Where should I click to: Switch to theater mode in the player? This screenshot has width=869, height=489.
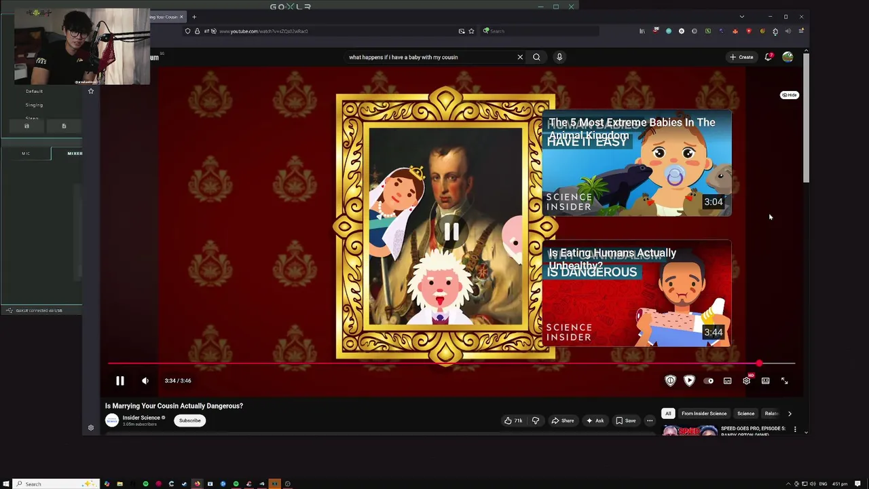(x=765, y=381)
